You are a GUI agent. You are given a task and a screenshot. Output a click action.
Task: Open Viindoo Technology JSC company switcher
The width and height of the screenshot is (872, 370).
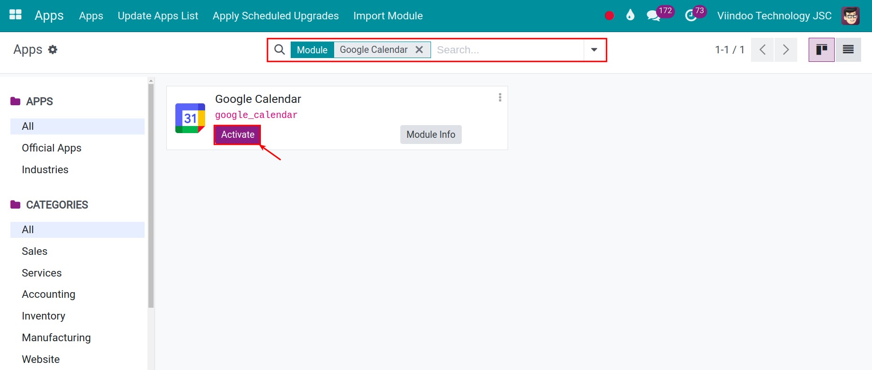[774, 16]
